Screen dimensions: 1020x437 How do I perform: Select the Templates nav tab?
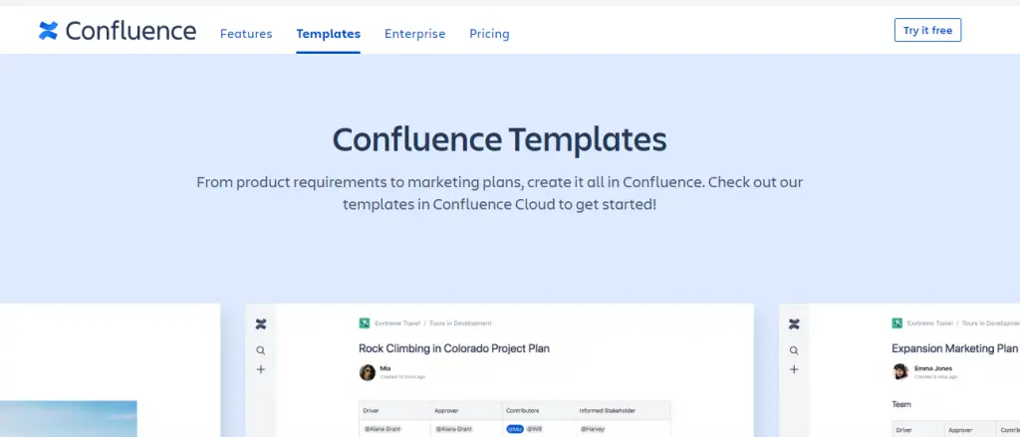[328, 34]
